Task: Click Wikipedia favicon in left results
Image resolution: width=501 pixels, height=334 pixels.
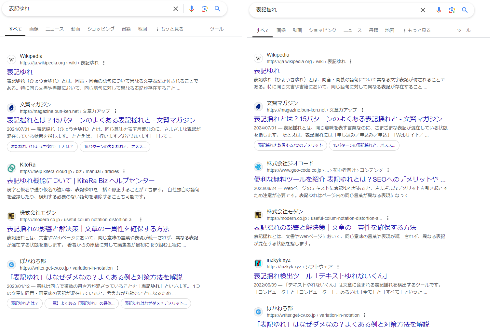Action: pos(11,60)
